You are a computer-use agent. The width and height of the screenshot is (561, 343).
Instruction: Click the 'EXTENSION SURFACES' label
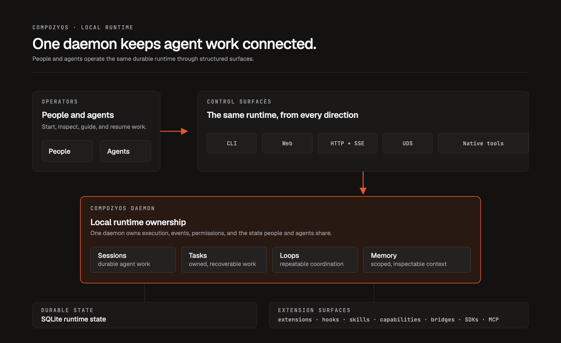[x=314, y=310]
